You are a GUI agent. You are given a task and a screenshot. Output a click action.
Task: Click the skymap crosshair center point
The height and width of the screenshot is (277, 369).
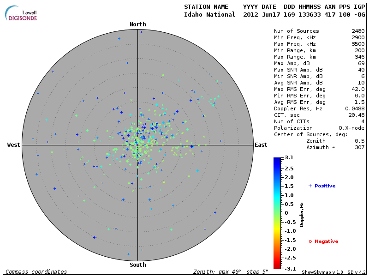(x=138, y=145)
